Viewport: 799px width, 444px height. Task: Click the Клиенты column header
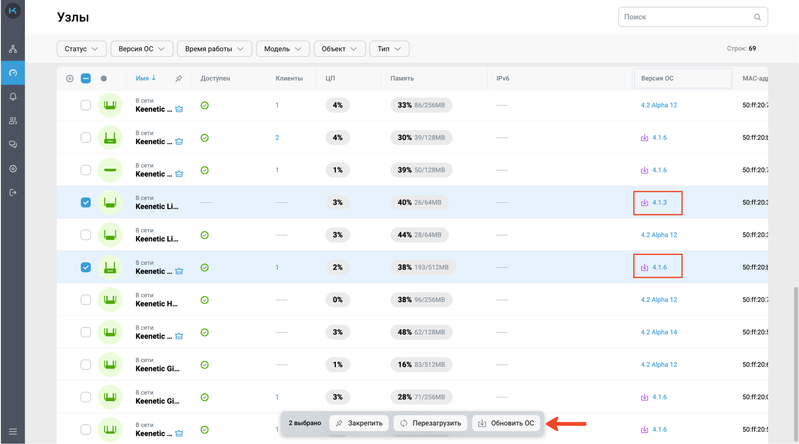coord(289,79)
